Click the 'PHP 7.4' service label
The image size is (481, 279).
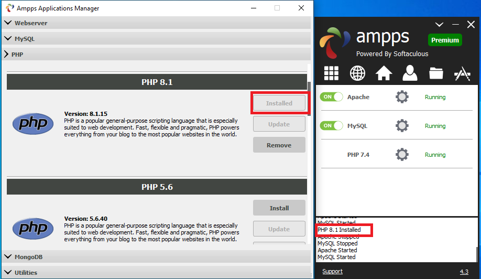pyautogui.click(x=358, y=155)
